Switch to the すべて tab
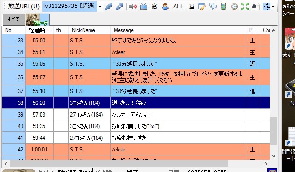 [x=14, y=20]
